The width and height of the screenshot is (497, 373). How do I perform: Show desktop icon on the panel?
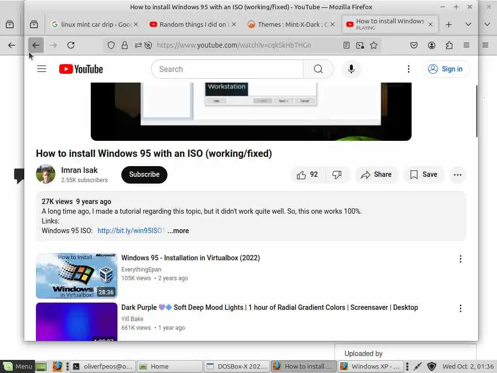(41, 367)
